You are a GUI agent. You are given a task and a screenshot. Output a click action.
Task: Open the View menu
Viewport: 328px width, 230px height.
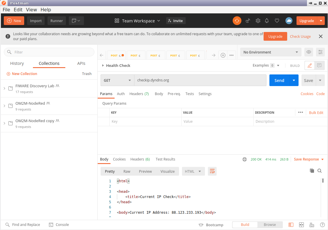click(x=31, y=10)
